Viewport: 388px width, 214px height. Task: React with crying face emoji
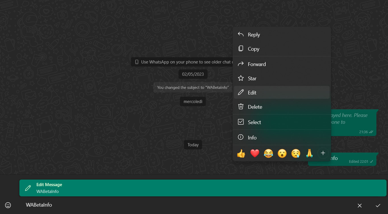(x=296, y=154)
